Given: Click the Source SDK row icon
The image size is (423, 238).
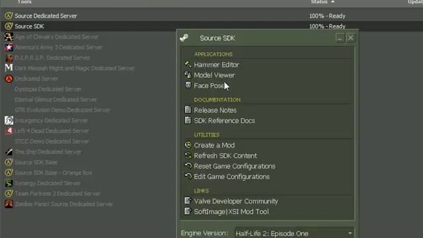Looking at the screenshot, I should [9, 26].
